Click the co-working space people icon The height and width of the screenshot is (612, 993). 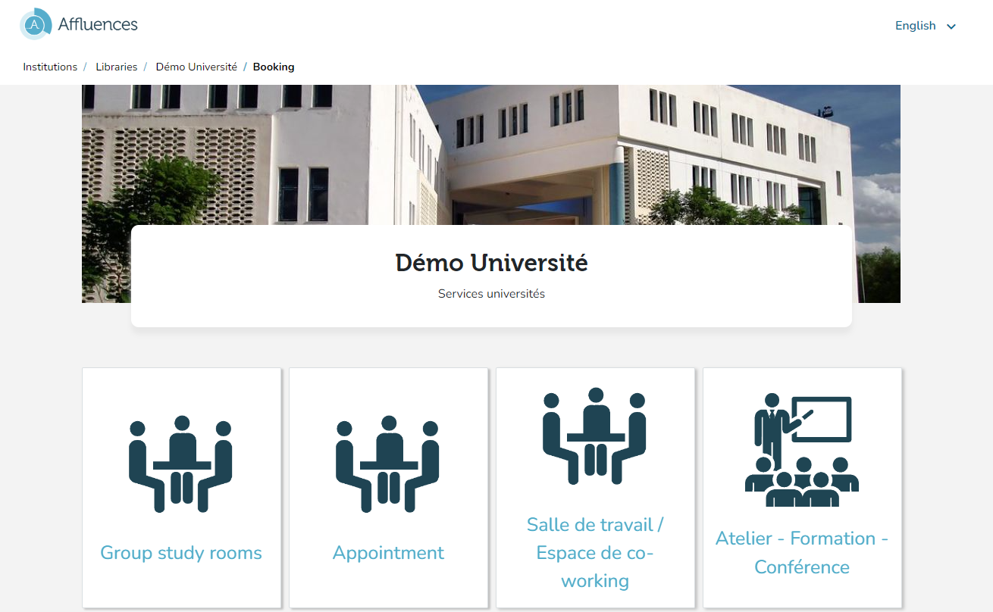pyautogui.click(x=594, y=436)
